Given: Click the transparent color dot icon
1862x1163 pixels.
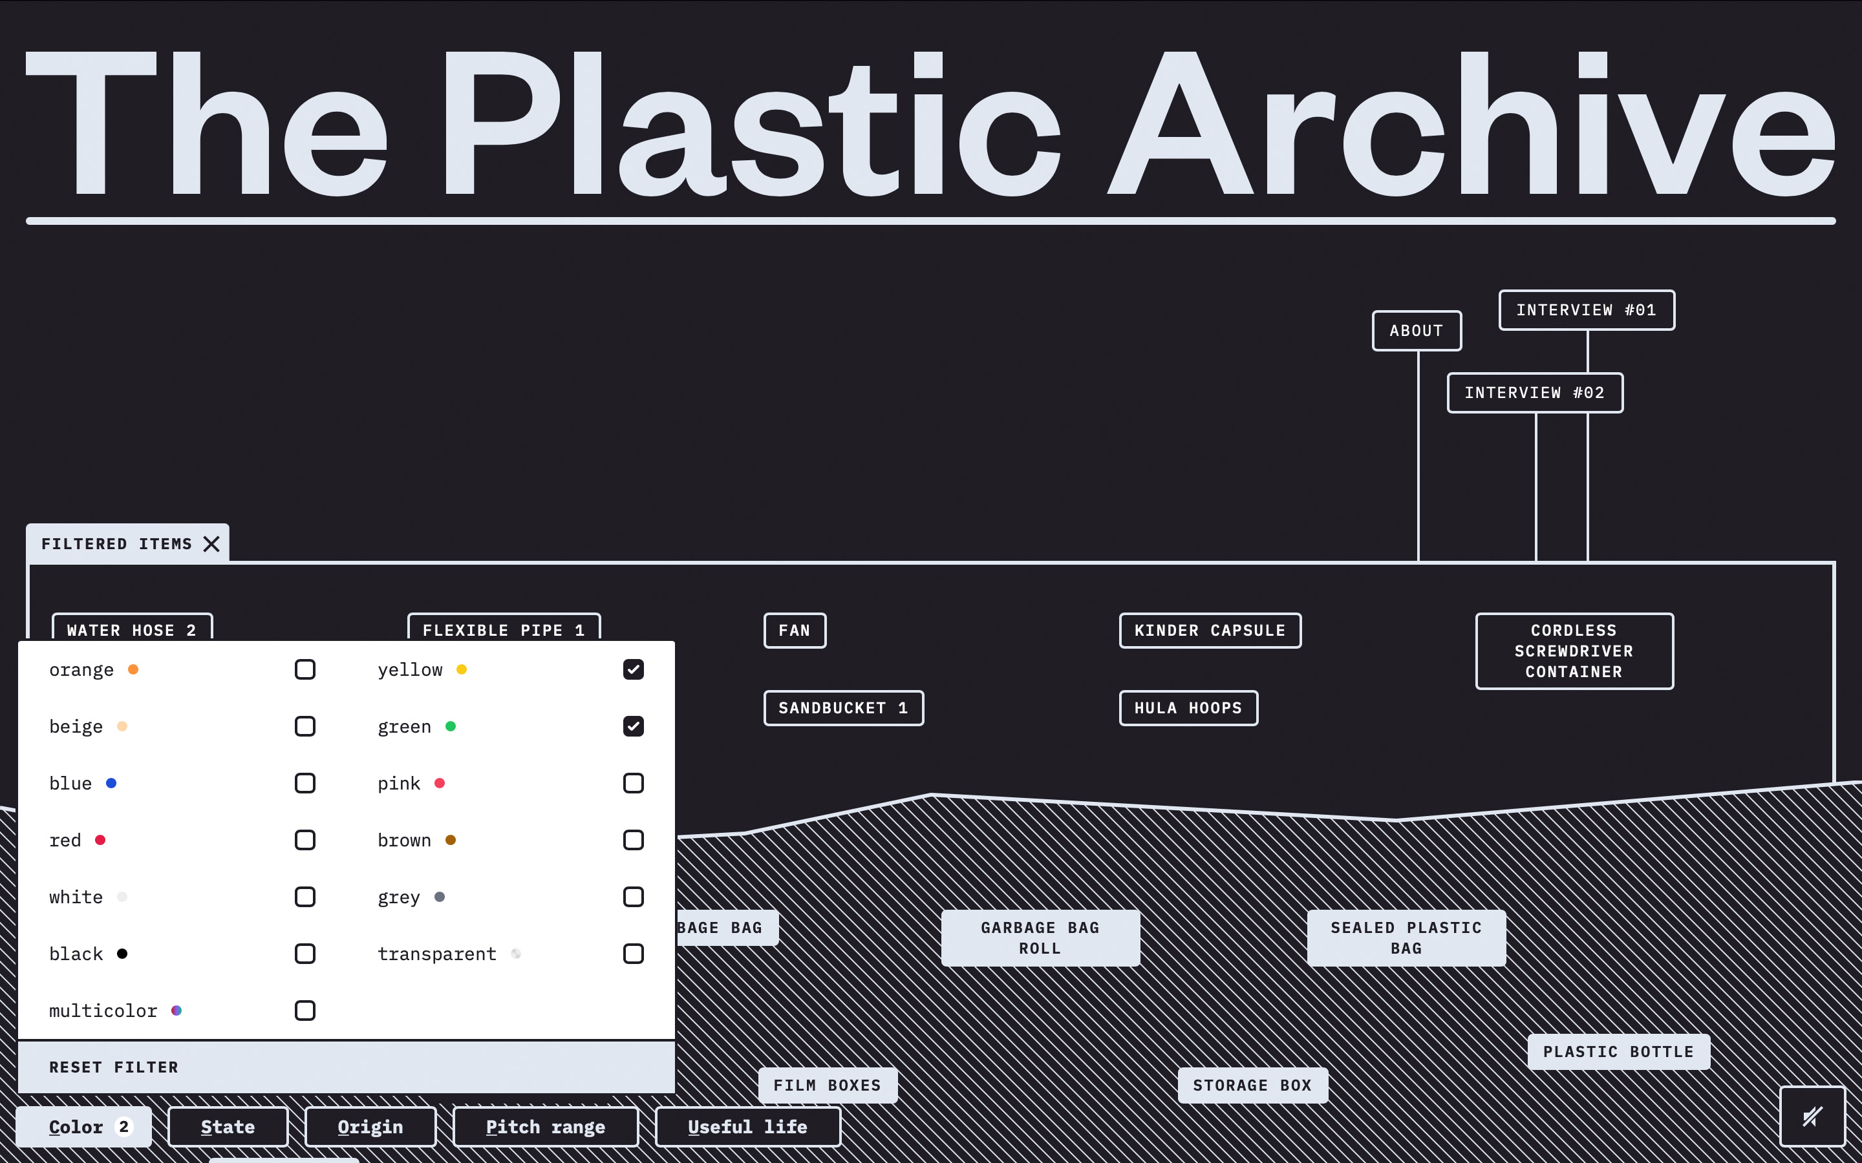Looking at the screenshot, I should pyautogui.click(x=517, y=954).
